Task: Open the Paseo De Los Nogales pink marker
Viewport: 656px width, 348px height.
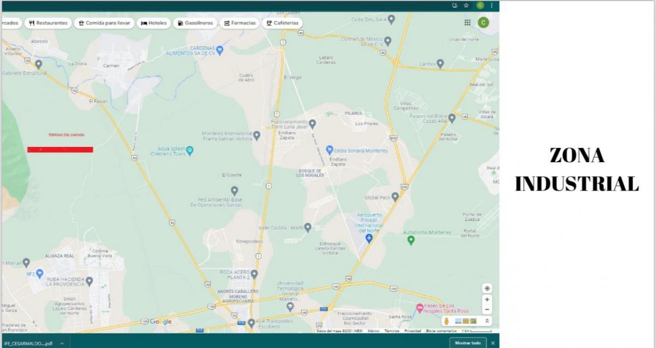Action: point(419,308)
